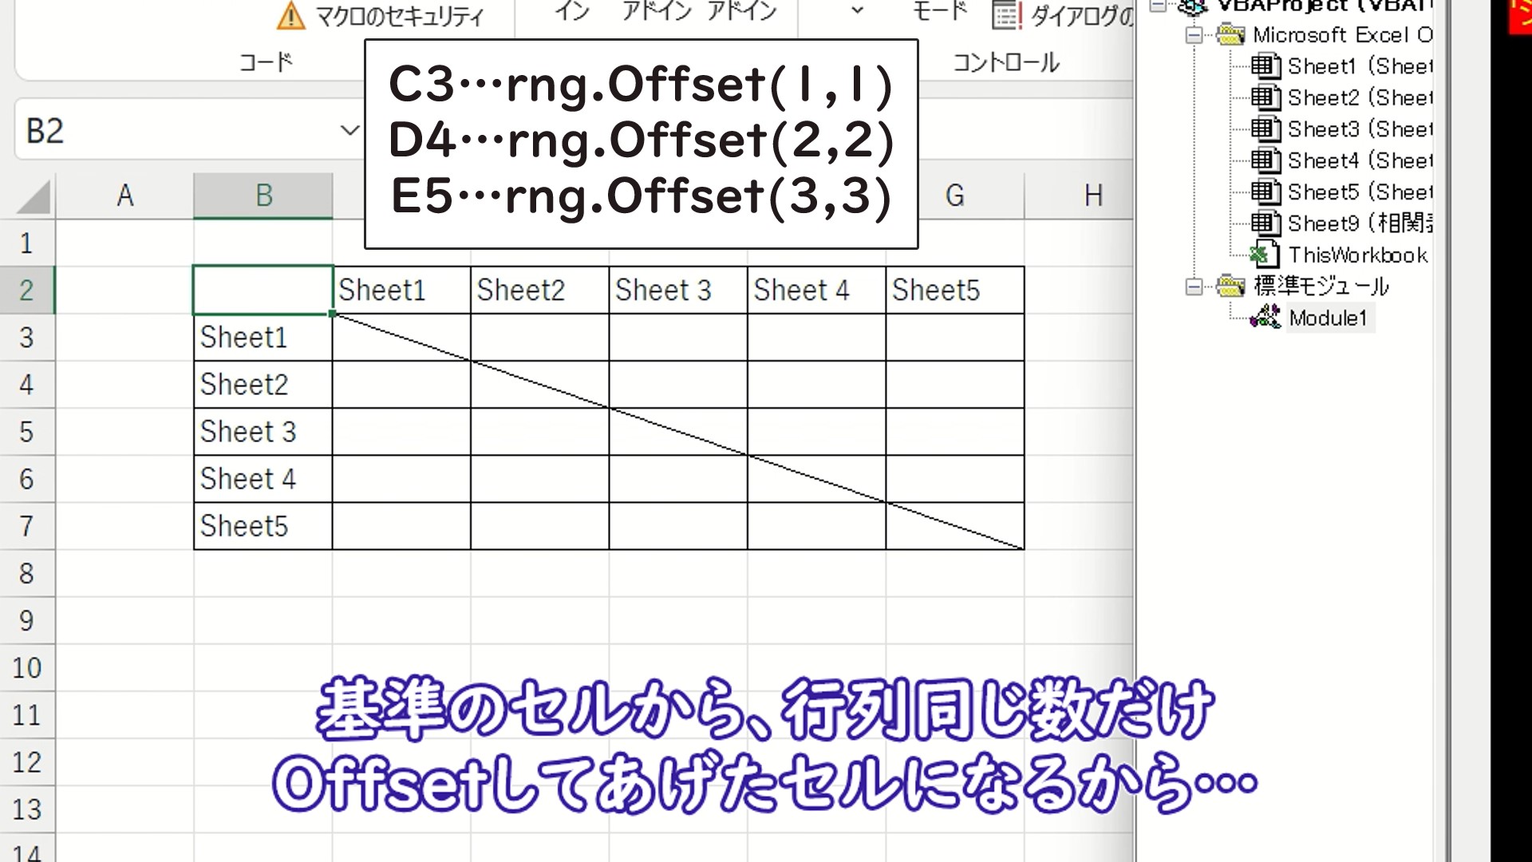This screenshot has width=1532, height=862.
Task: Click the macro security warning icon
Action: coord(290,15)
